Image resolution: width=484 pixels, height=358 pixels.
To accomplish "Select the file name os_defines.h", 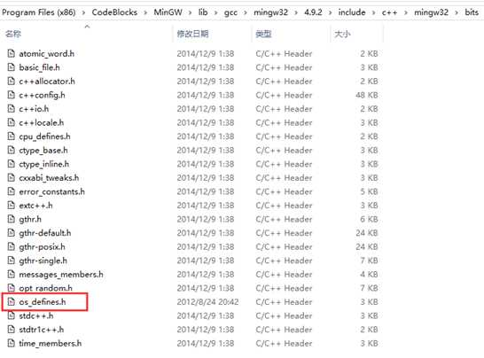I will (43, 302).
